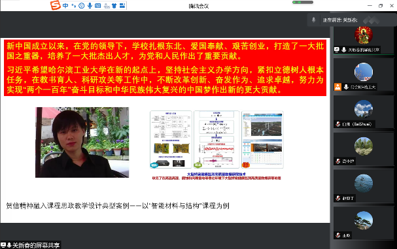Open the Sogou skin shirt icon
This screenshot has height=249, width=397.
click(114, 6)
